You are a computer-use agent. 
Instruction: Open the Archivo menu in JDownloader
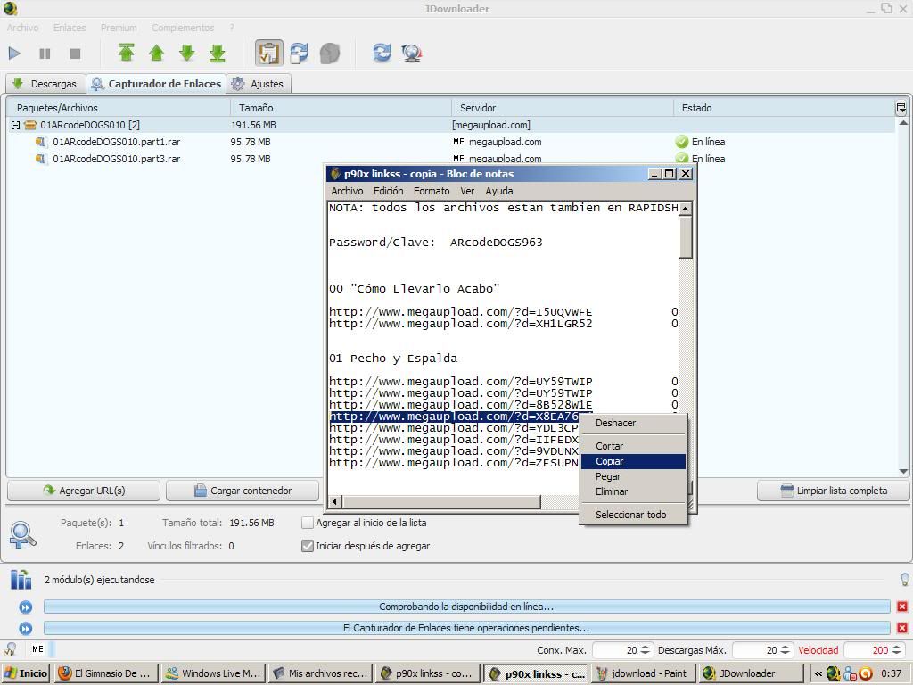coord(22,28)
